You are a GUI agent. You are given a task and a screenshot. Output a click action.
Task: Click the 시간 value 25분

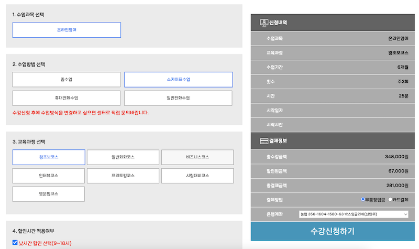pos(403,96)
